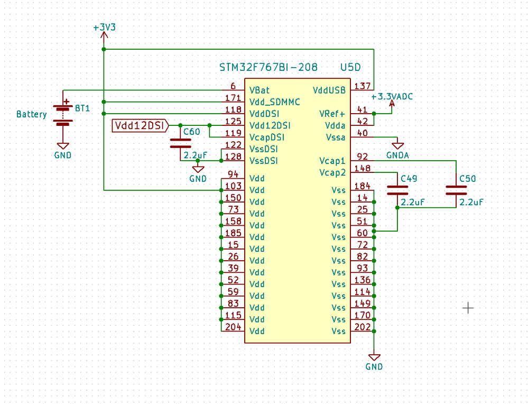This screenshot has width=528, height=404.
Task: Click pin 150 Vdd
Action: coord(233,202)
